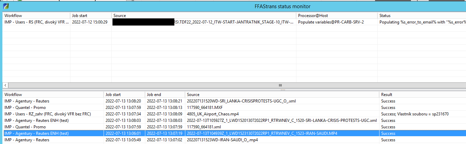Click the active jobs Source column header

[x=204, y=15]
